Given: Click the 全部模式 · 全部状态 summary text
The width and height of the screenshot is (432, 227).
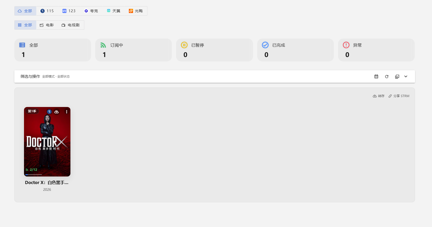Looking at the screenshot, I should point(56,77).
